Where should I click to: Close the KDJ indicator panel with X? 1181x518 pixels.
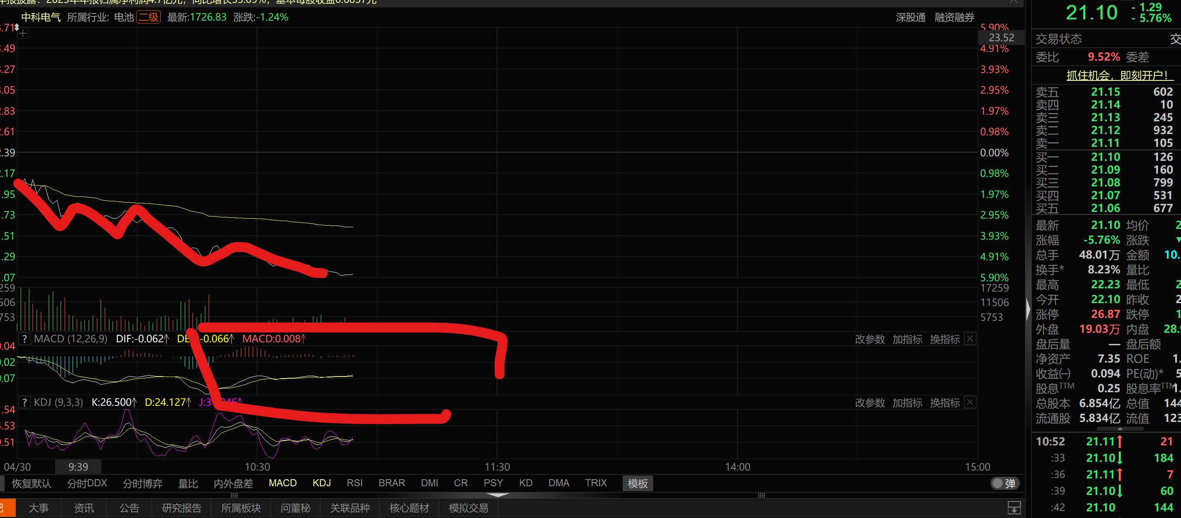pos(970,403)
